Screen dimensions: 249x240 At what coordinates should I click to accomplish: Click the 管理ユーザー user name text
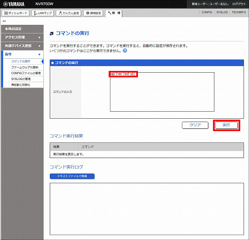(x=210, y=4)
